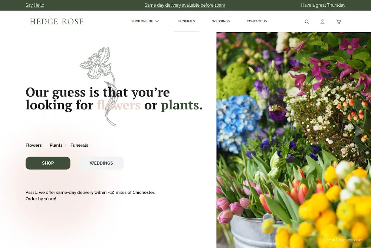Open the search magnifier icon
The height and width of the screenshot is (248, 371).
[x=307, y=22]
